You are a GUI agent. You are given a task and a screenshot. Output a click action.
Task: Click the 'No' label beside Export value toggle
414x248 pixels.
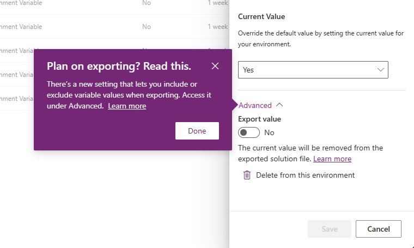(269, 132)
